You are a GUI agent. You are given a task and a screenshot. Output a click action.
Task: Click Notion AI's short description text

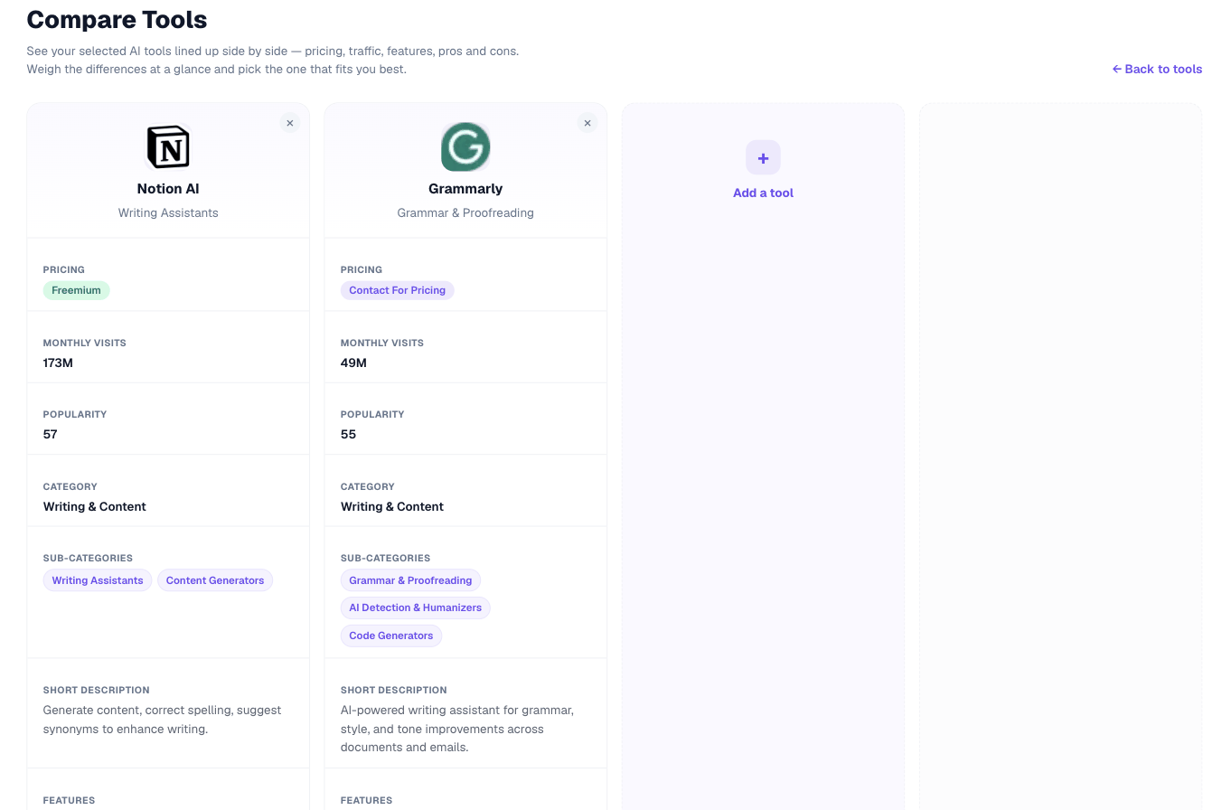click(x=163, y=720)
